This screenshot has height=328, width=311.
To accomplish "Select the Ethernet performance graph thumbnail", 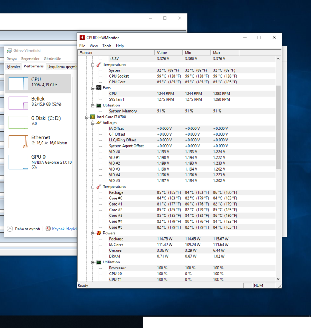I will point(18,142).
